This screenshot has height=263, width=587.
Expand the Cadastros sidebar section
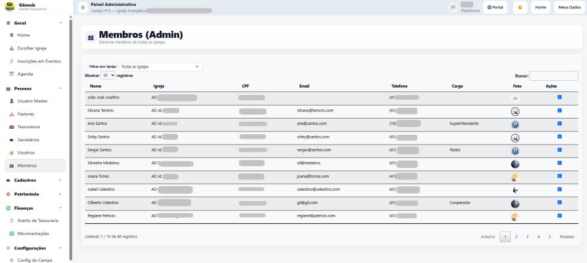pos(35,180)
